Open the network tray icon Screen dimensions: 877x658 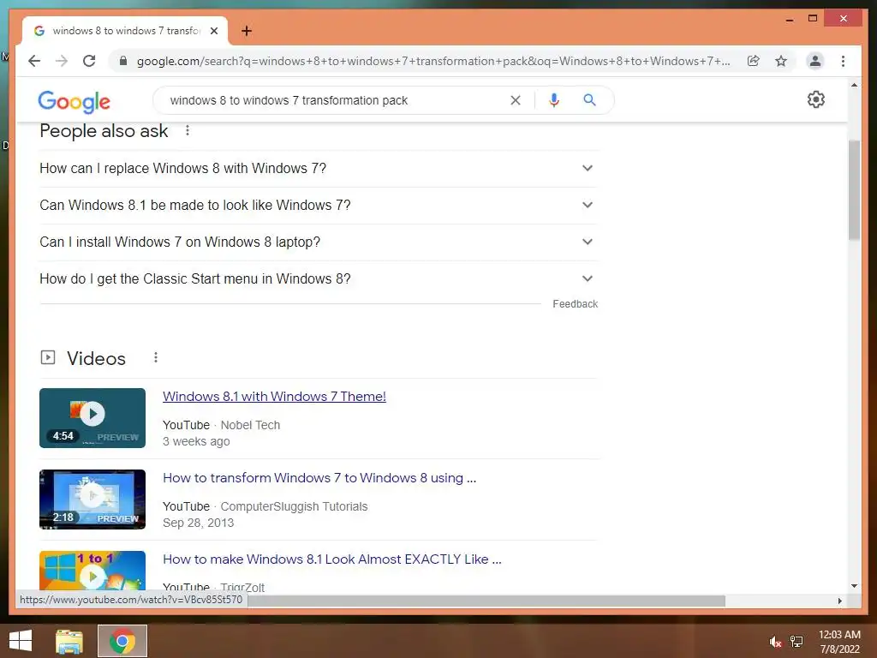coord(796,642)
